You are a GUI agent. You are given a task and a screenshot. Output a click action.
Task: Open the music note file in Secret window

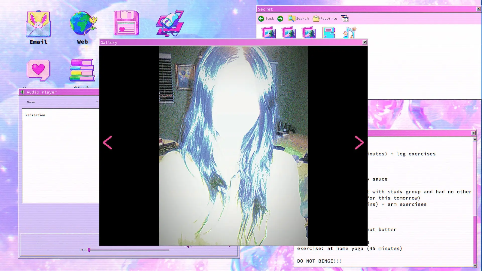tap(350, 33)
